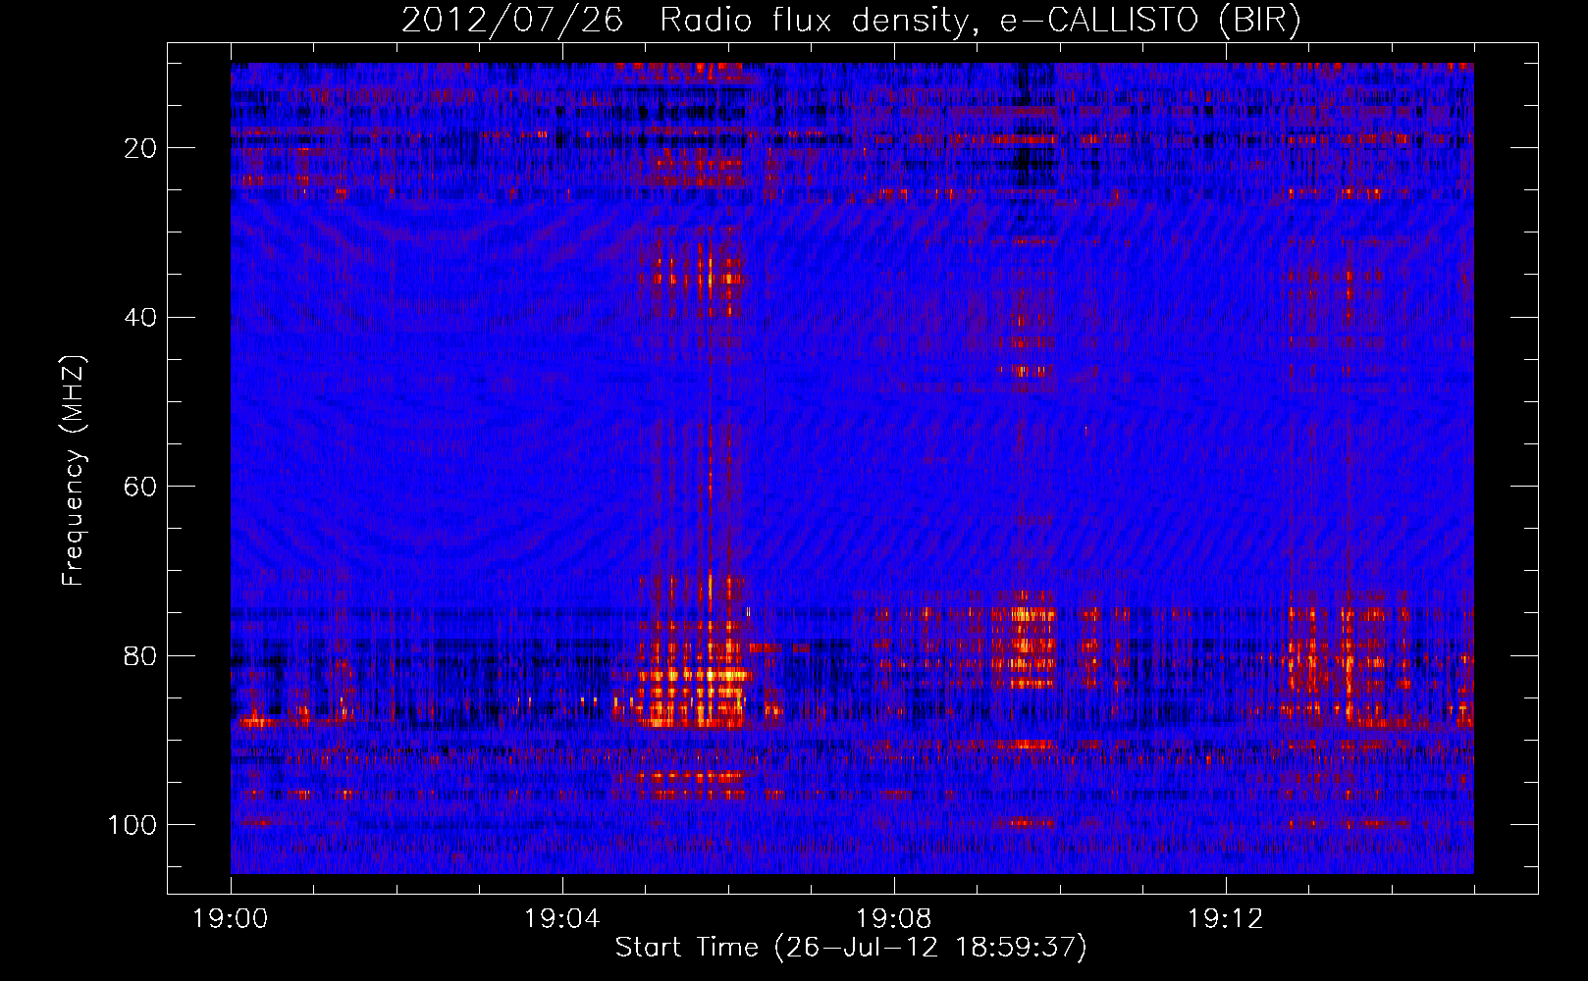Image resolution: width=1588 pixels, height=981 pixels.
Task: Click the y-axis tick label 40
Action: click(141, 318)
